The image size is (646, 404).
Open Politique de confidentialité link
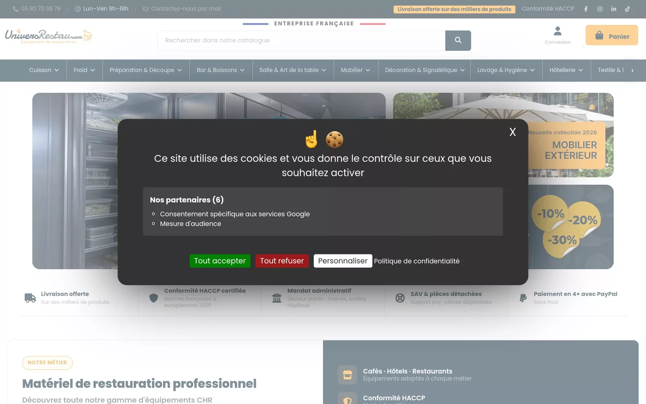(x=417, y=261)
